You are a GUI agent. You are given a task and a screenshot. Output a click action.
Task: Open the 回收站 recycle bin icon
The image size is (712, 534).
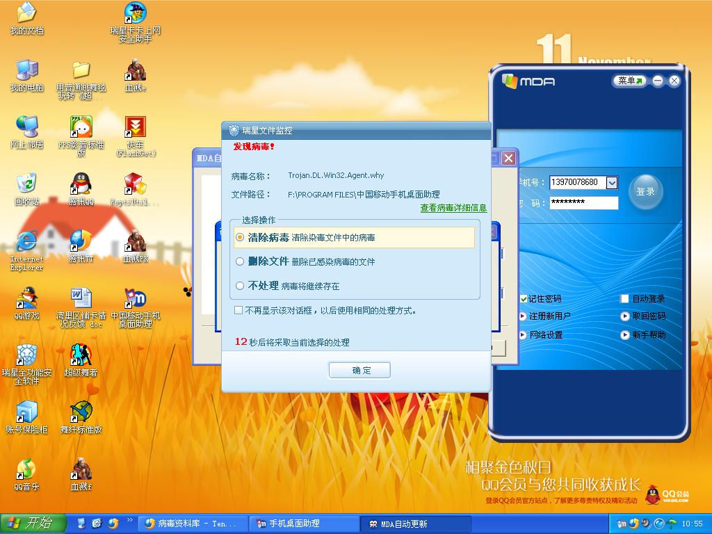click(27, 189)
